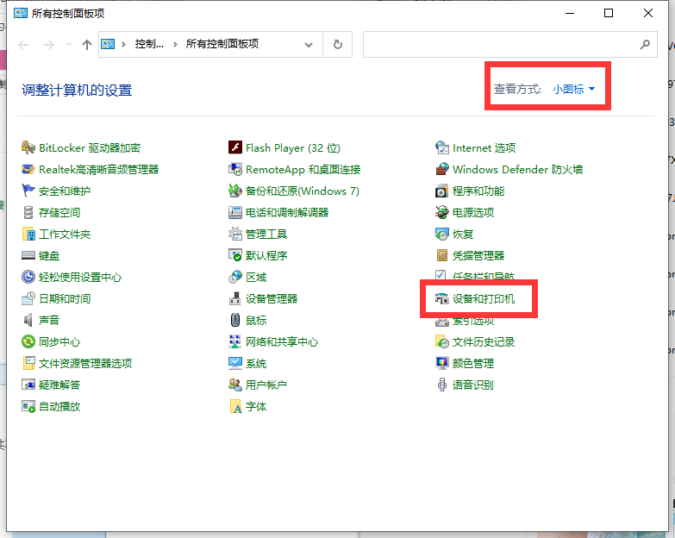Go up one level arrow
The height and width of the screenshot is (538, 675).
(x=87, y=44)
